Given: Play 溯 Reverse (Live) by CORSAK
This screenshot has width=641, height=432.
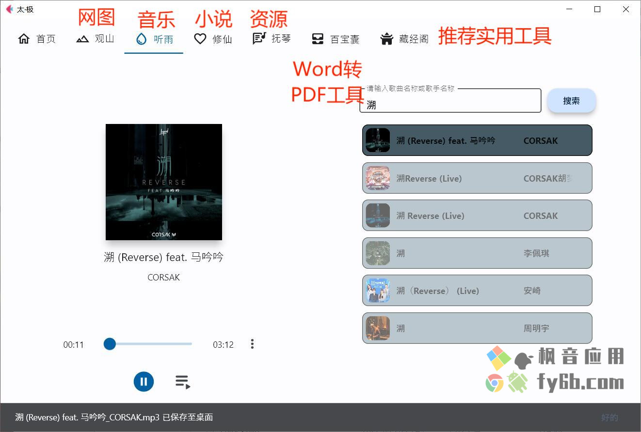Looking at the screenshot, I should (477, 216).
